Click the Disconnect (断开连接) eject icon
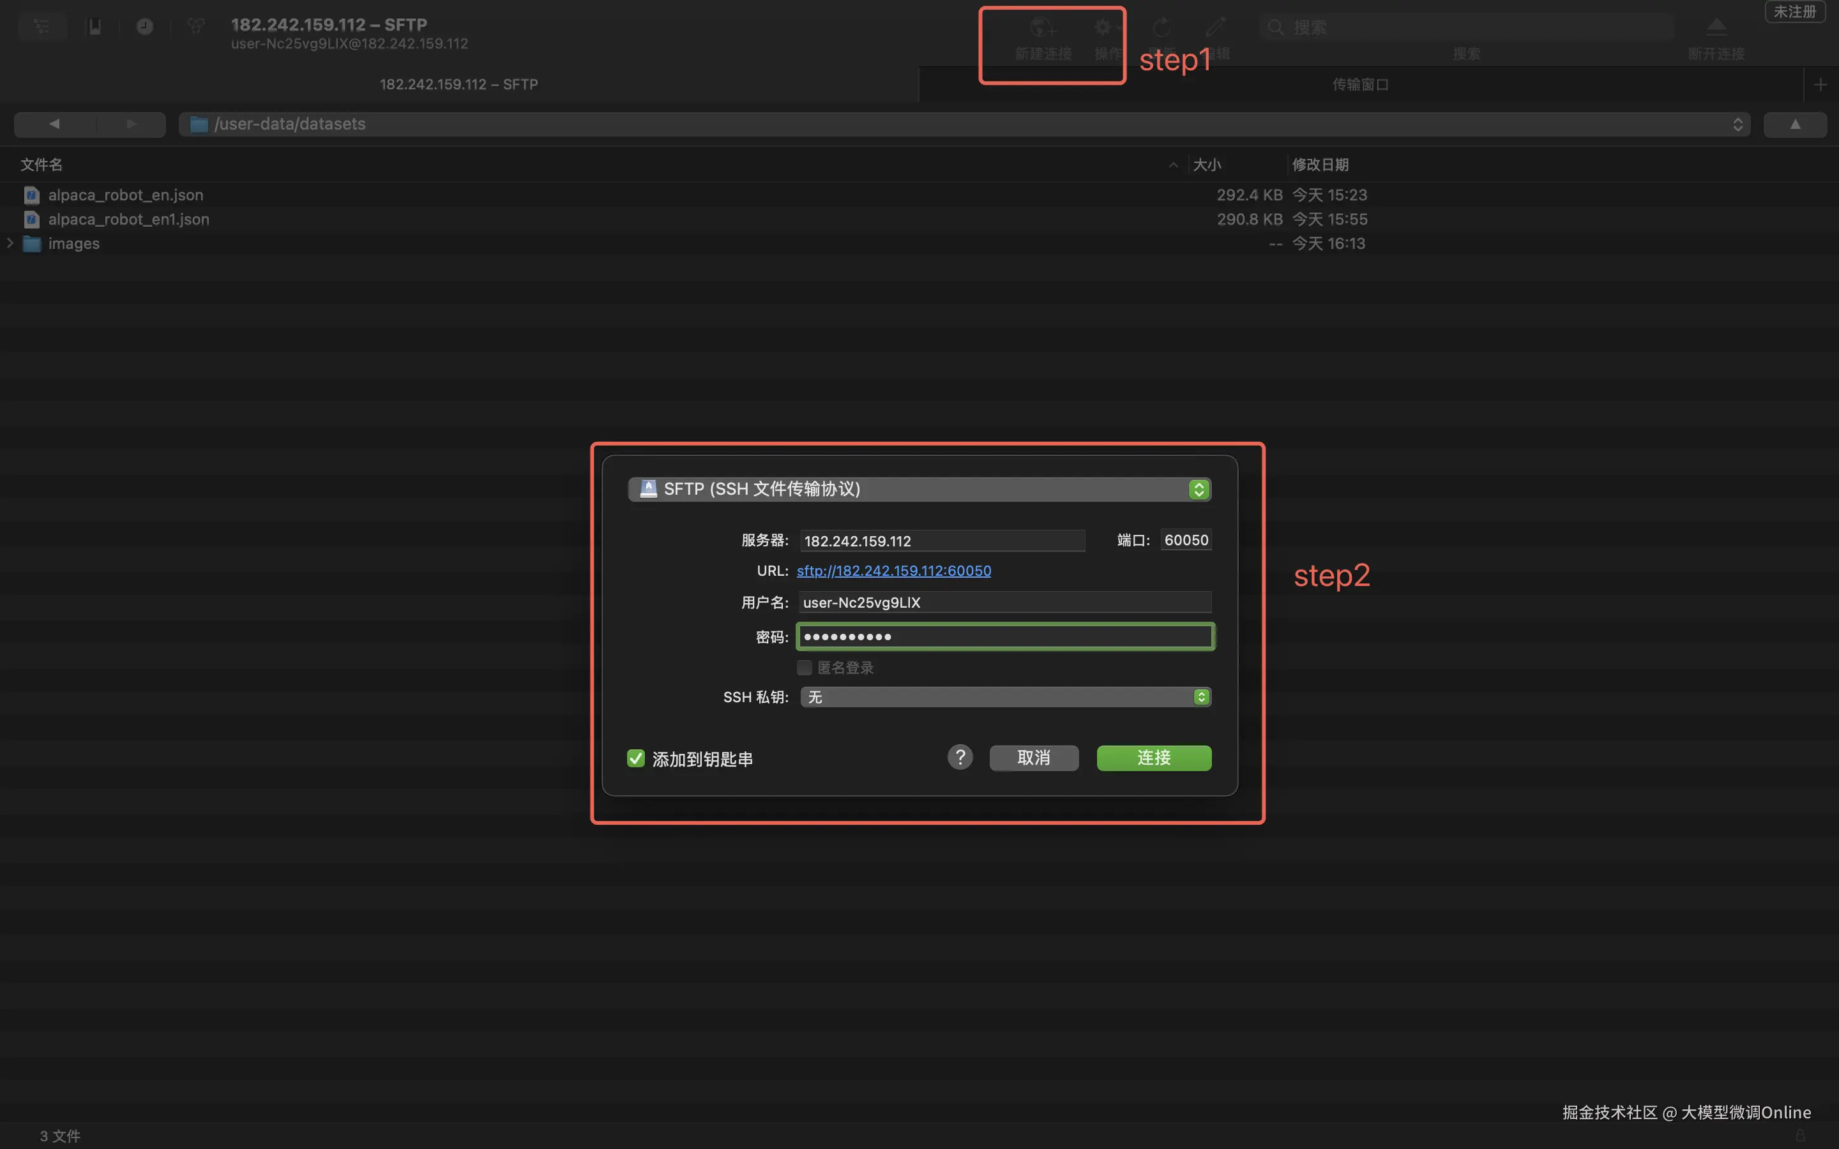The image size is (1839, 1149). (1716, 28)
